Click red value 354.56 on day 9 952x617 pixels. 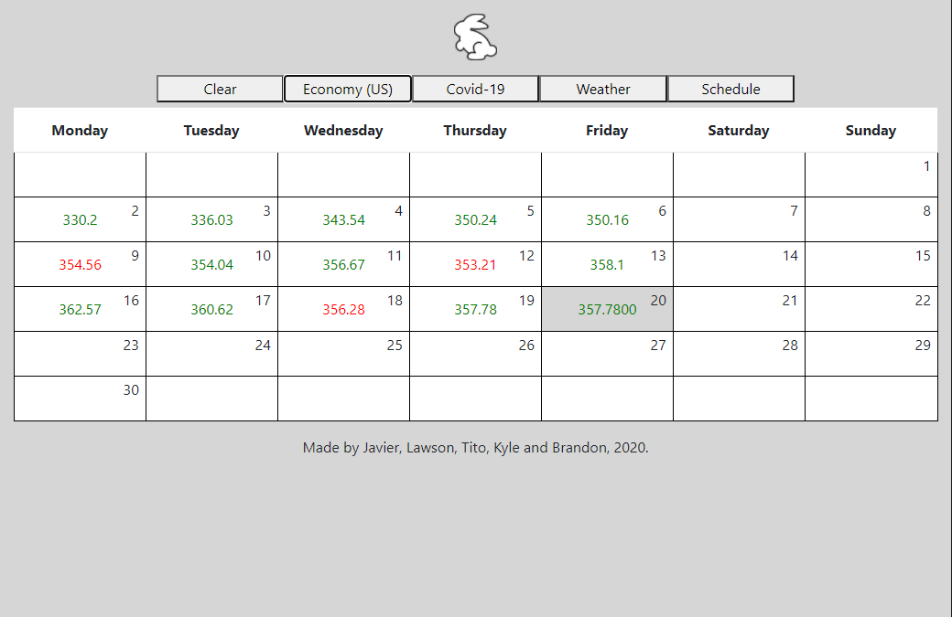81,265
